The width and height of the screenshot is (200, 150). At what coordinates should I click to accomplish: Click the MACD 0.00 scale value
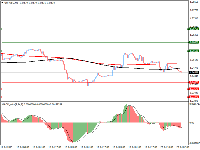pyautogui.click(x=192, y=123)
